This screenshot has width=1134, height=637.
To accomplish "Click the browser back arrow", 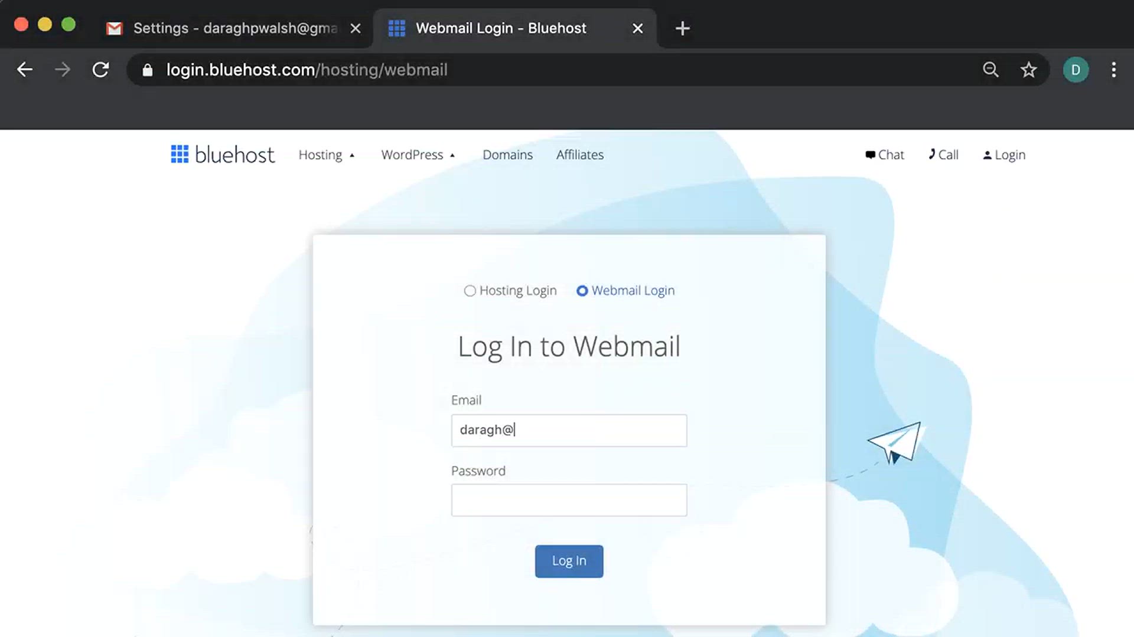I will [24, 70].
